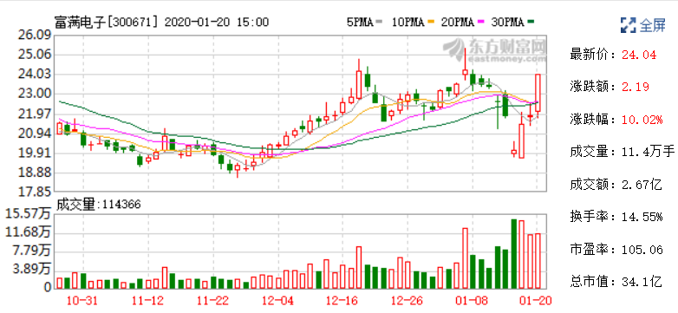Screen dimensions: 678x313
Task: Click the latest price value 24.04
Action: (639, 55)
